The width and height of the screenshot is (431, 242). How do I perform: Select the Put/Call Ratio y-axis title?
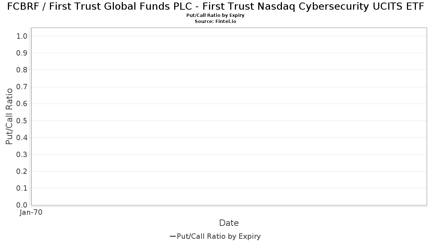9,116
